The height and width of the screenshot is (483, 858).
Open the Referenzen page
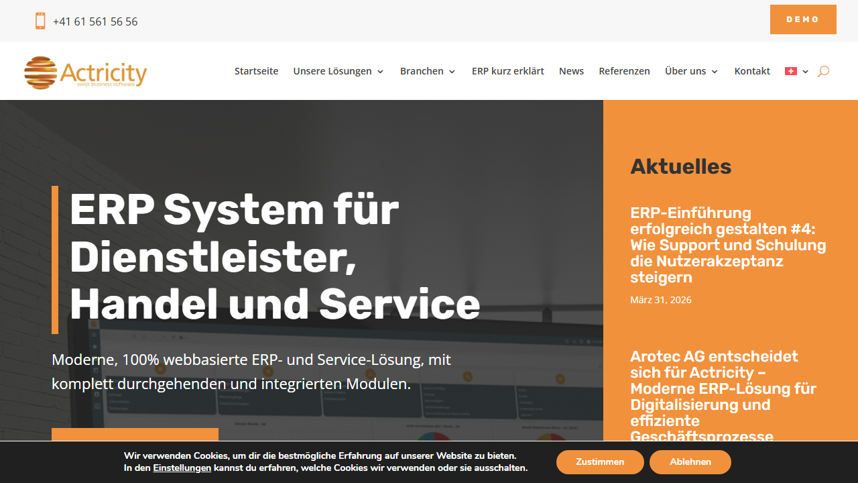click(x=624, y=71)
